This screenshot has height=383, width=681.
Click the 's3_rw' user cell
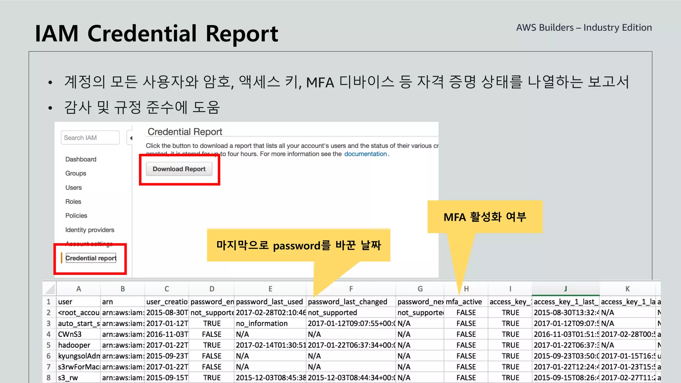(x=78, y=378)
